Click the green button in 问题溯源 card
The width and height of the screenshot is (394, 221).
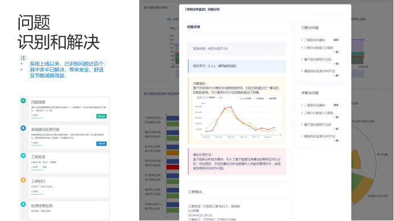[102, 116]
